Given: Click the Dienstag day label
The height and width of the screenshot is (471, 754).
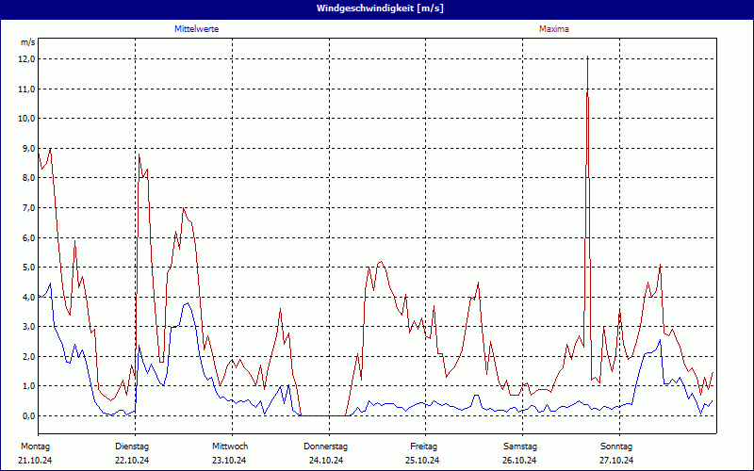Looking at the screenshot, I should click(132, 446).
